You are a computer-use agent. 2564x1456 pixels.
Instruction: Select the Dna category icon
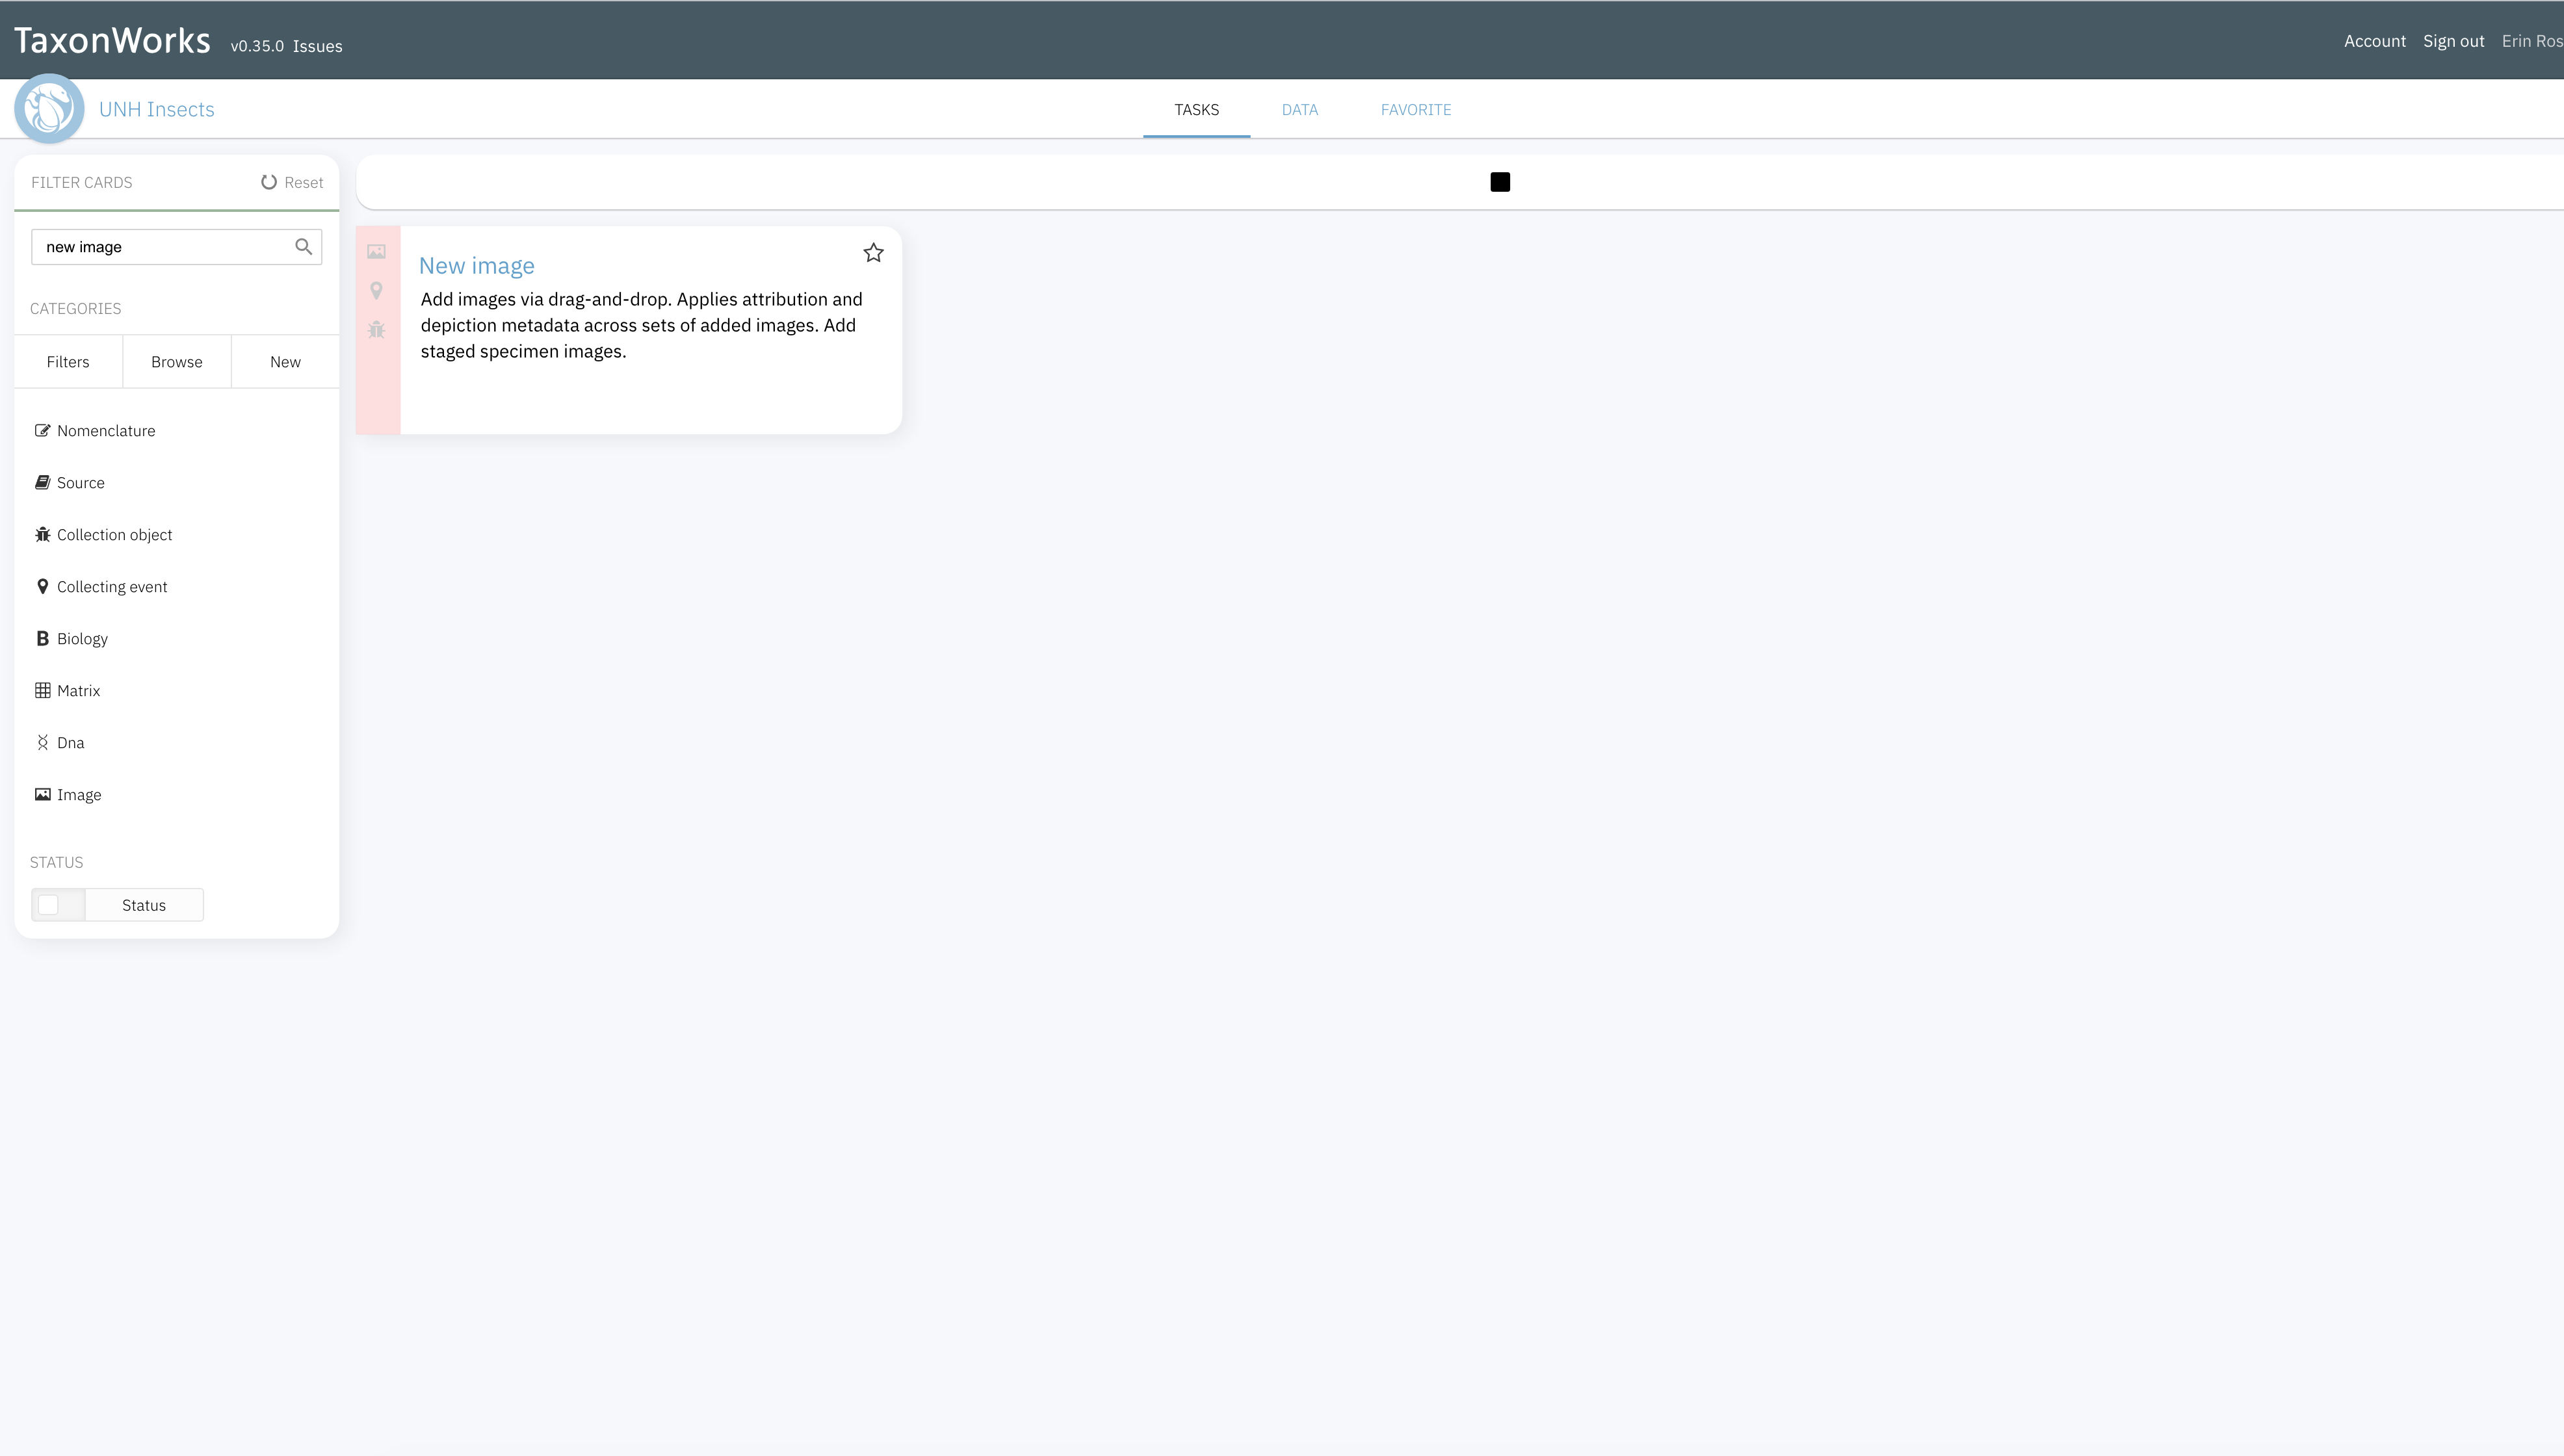pos(42,742)
